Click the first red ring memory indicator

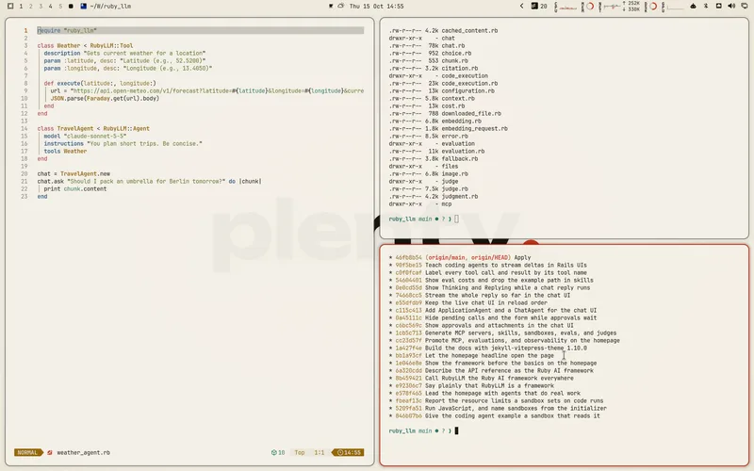[x=590, y=7]
